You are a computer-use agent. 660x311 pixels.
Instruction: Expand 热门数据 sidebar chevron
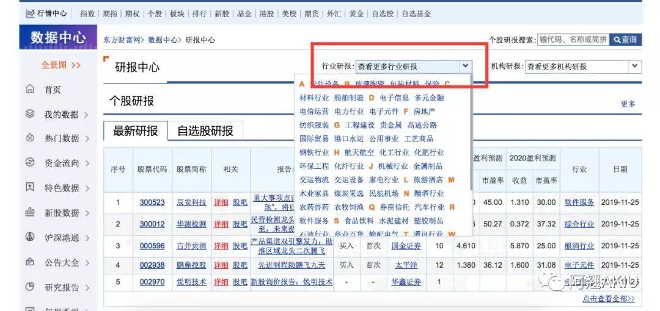pos(87,138)
